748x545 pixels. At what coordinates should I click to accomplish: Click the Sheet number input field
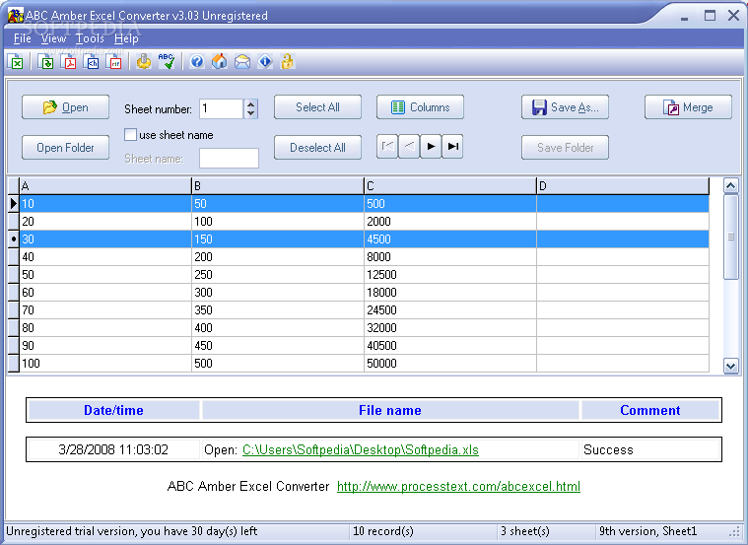click(222, 108)
